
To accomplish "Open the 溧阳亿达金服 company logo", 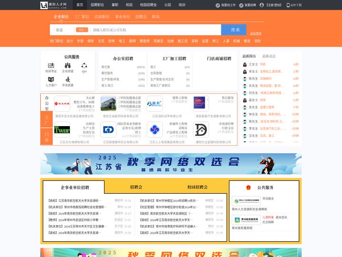I will 201,129.
